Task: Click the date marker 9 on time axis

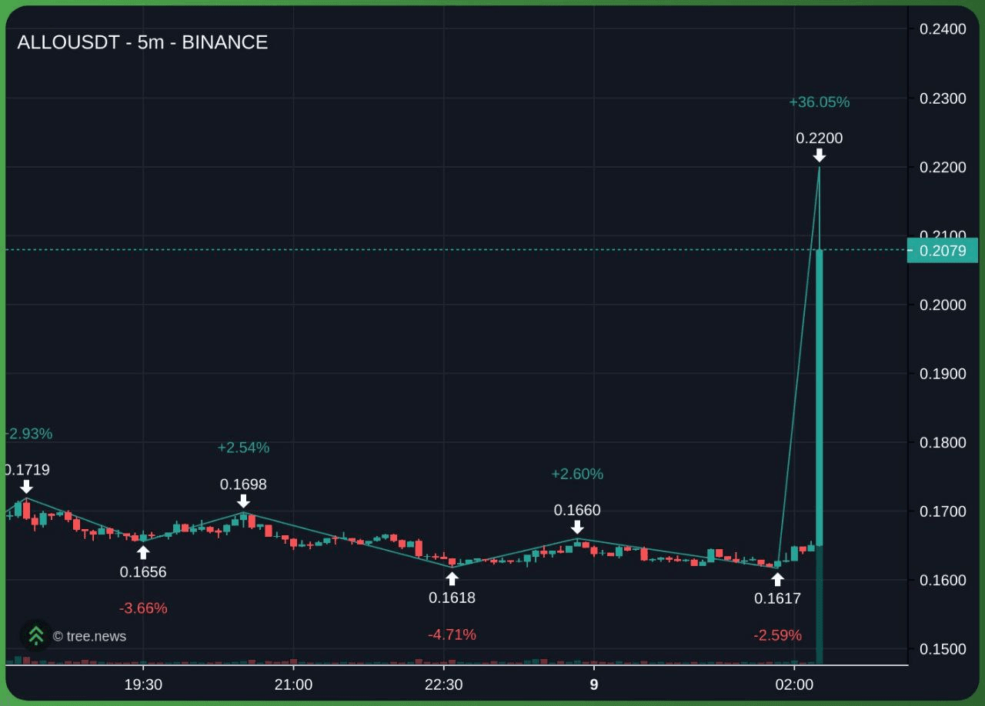Action: click(x=593, y=684)
